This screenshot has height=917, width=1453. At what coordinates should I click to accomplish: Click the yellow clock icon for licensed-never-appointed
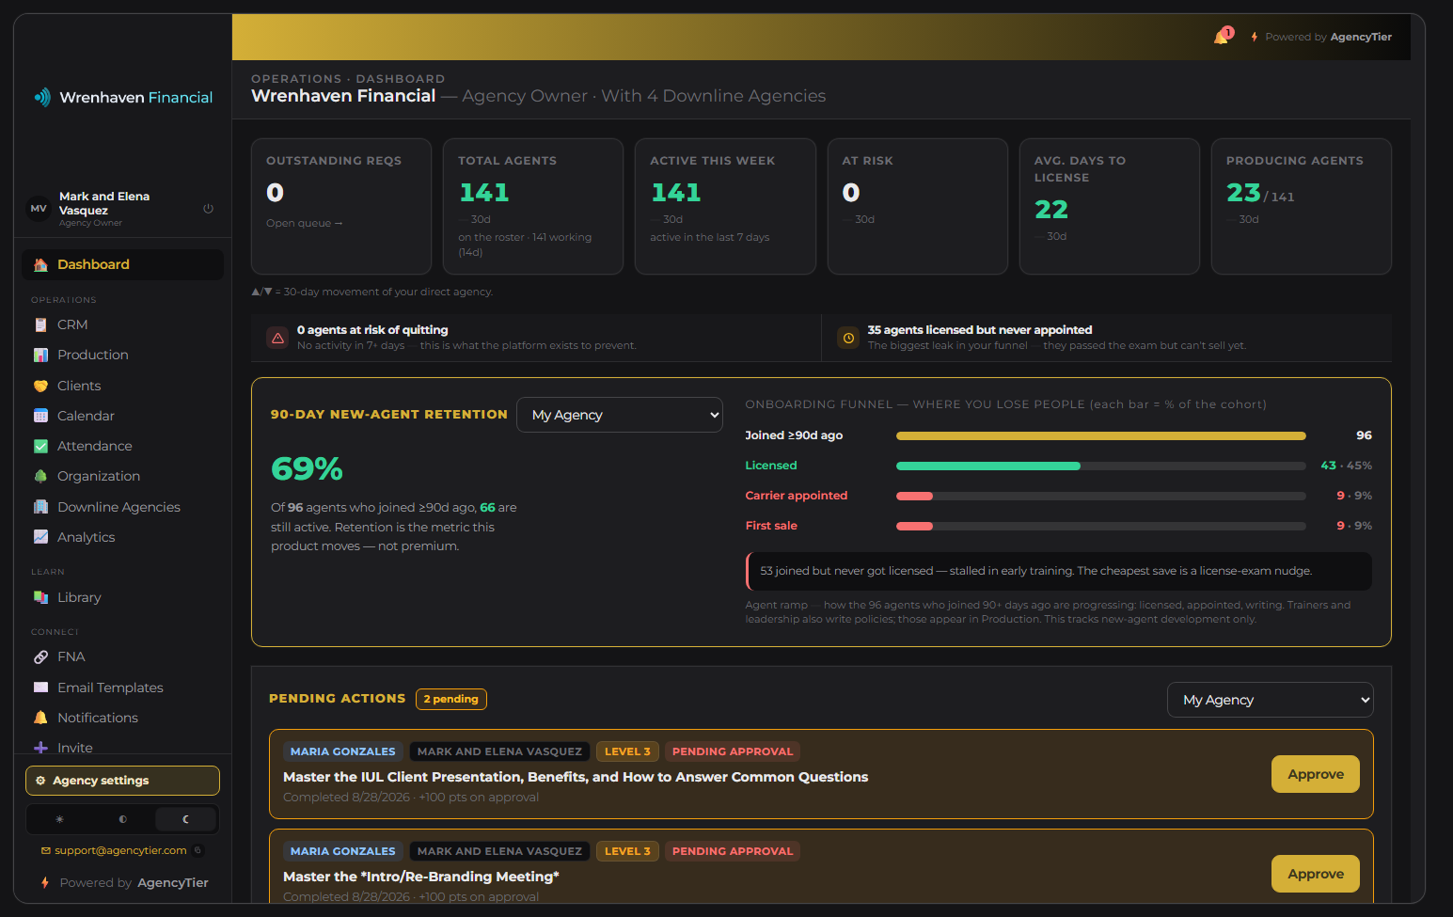click(x=848, y=338)
